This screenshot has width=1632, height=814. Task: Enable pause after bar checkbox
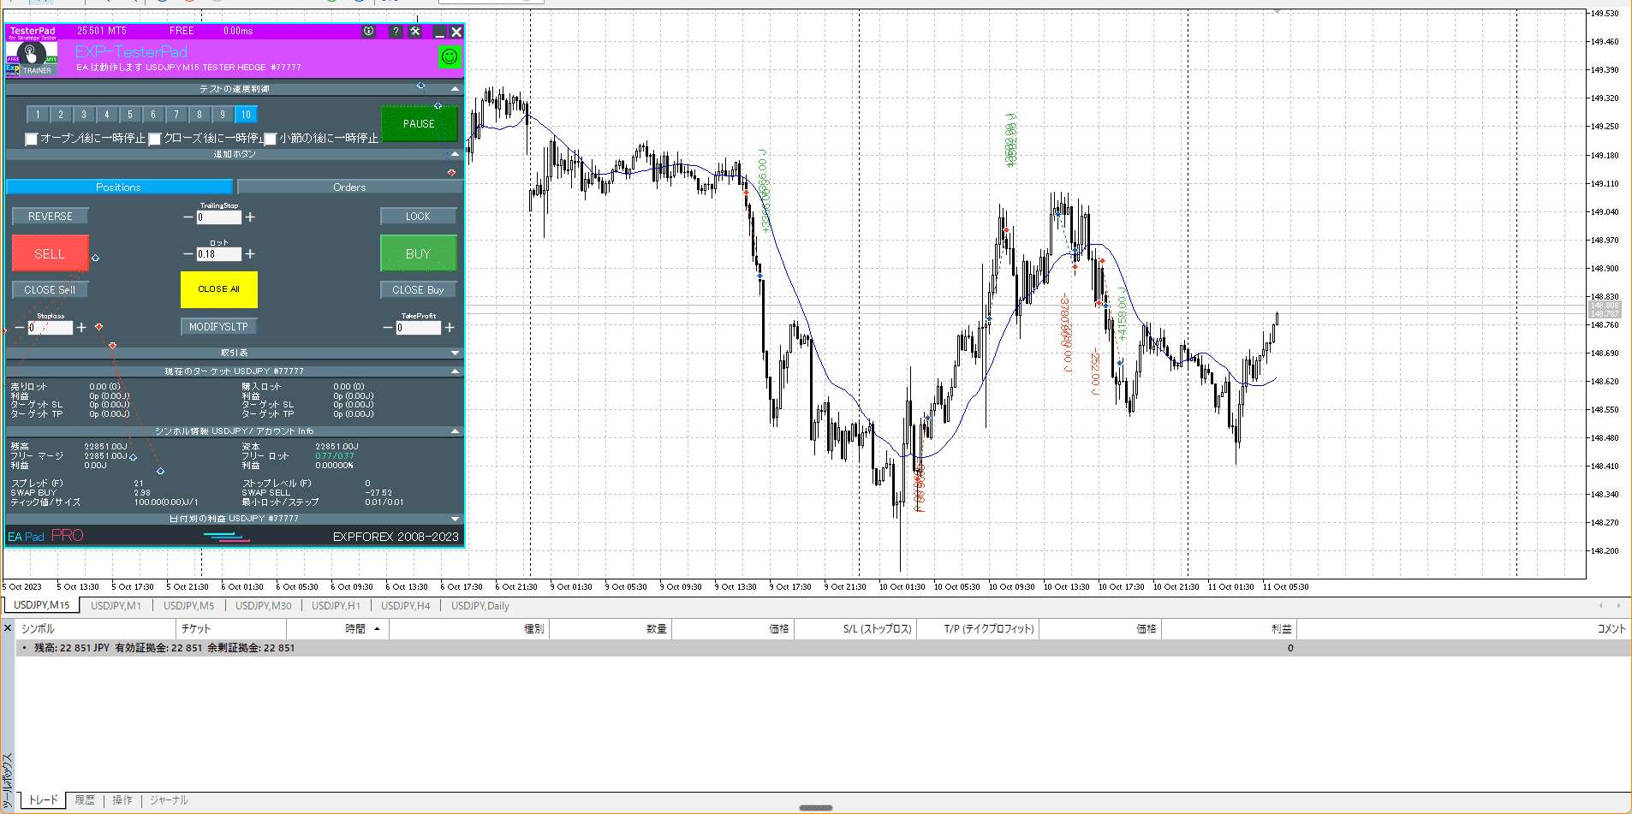pyautogui.click(x=271, y=139)
